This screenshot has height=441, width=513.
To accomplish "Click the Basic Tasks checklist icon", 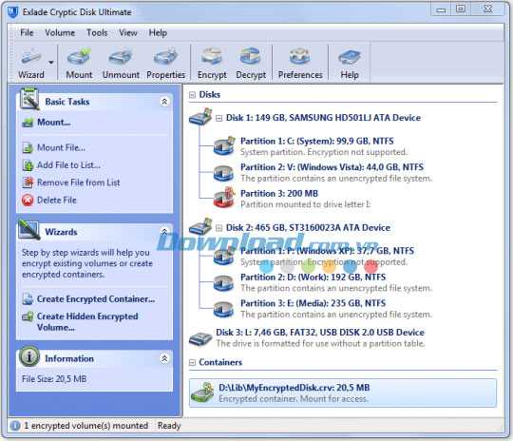I will pyautogui.click(x=29, y=99).
